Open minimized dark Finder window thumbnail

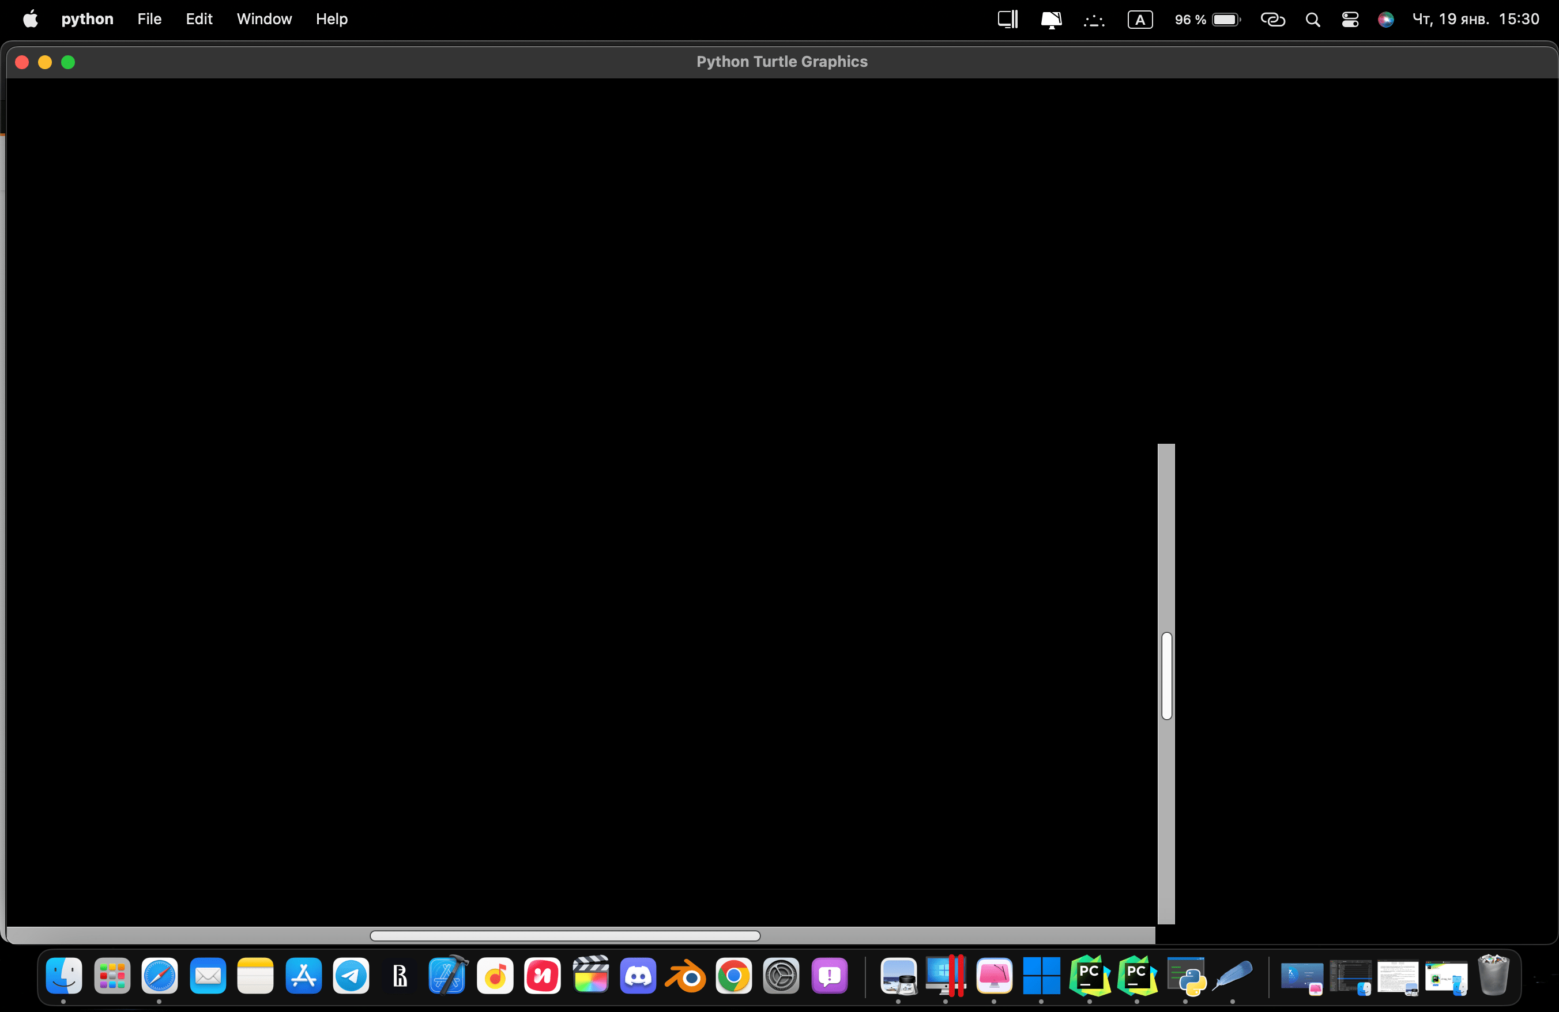1350,977
